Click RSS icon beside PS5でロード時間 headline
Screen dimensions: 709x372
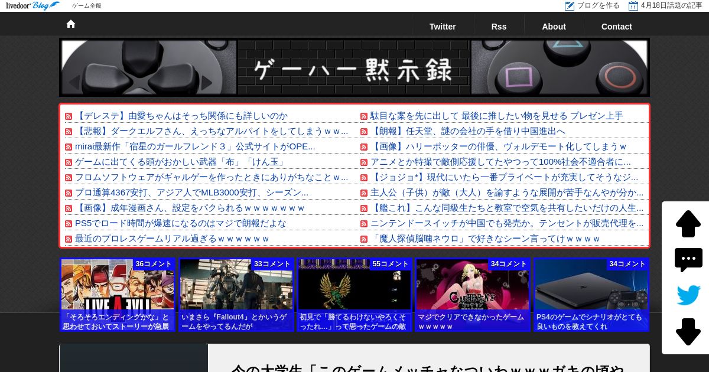click(69, 224)
